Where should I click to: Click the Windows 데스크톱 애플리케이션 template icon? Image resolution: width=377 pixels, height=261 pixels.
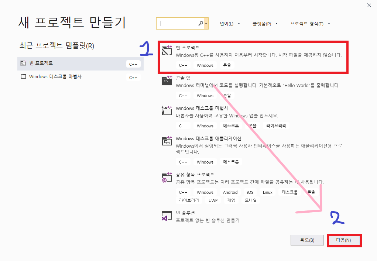(167, 141)
